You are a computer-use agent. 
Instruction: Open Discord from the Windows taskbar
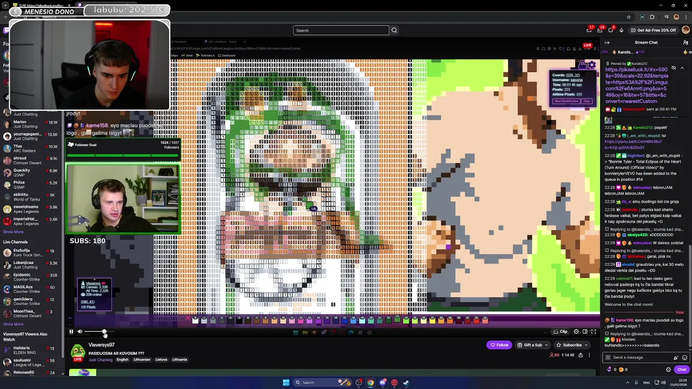(382, 383)
